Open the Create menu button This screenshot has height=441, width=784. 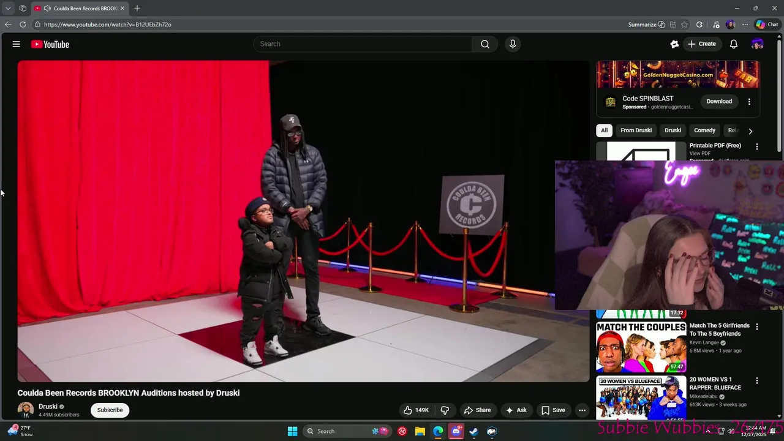[x=702, y=44]
